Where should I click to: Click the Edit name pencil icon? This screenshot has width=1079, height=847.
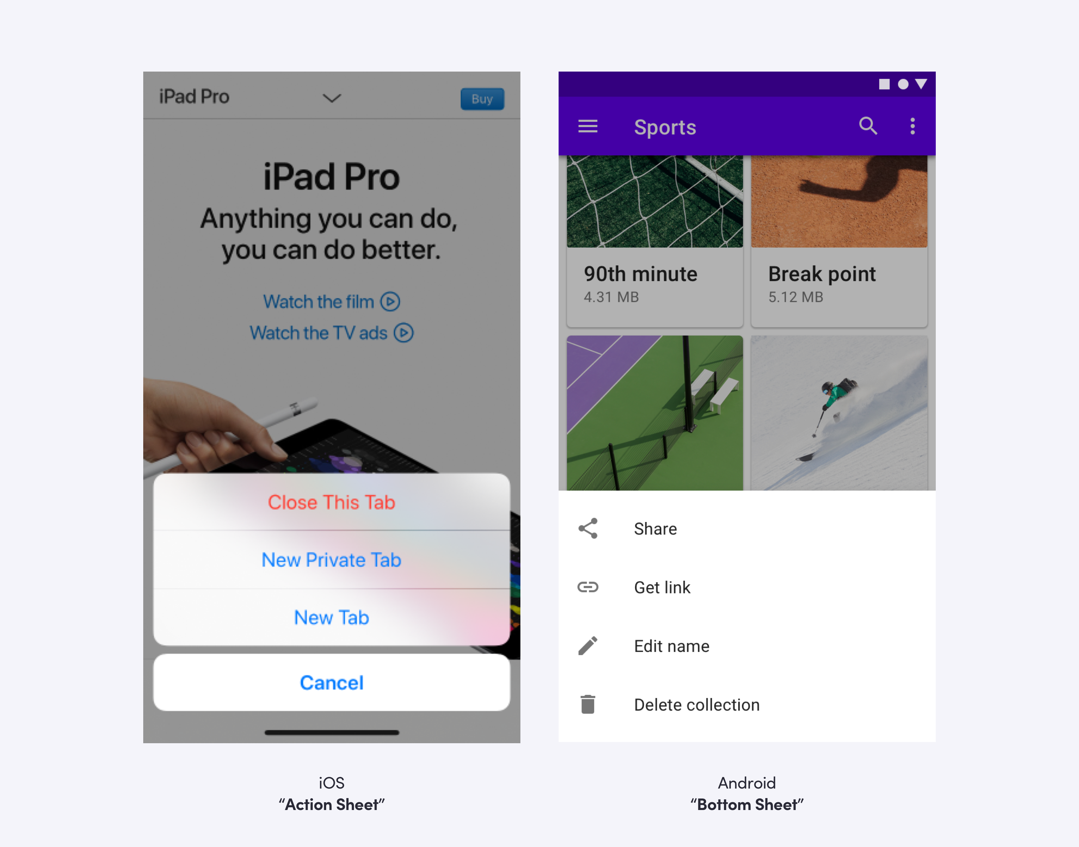click(x=587, y=646)
